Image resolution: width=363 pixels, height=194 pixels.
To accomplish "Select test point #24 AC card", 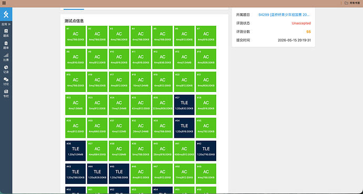I will click(119, 105).
